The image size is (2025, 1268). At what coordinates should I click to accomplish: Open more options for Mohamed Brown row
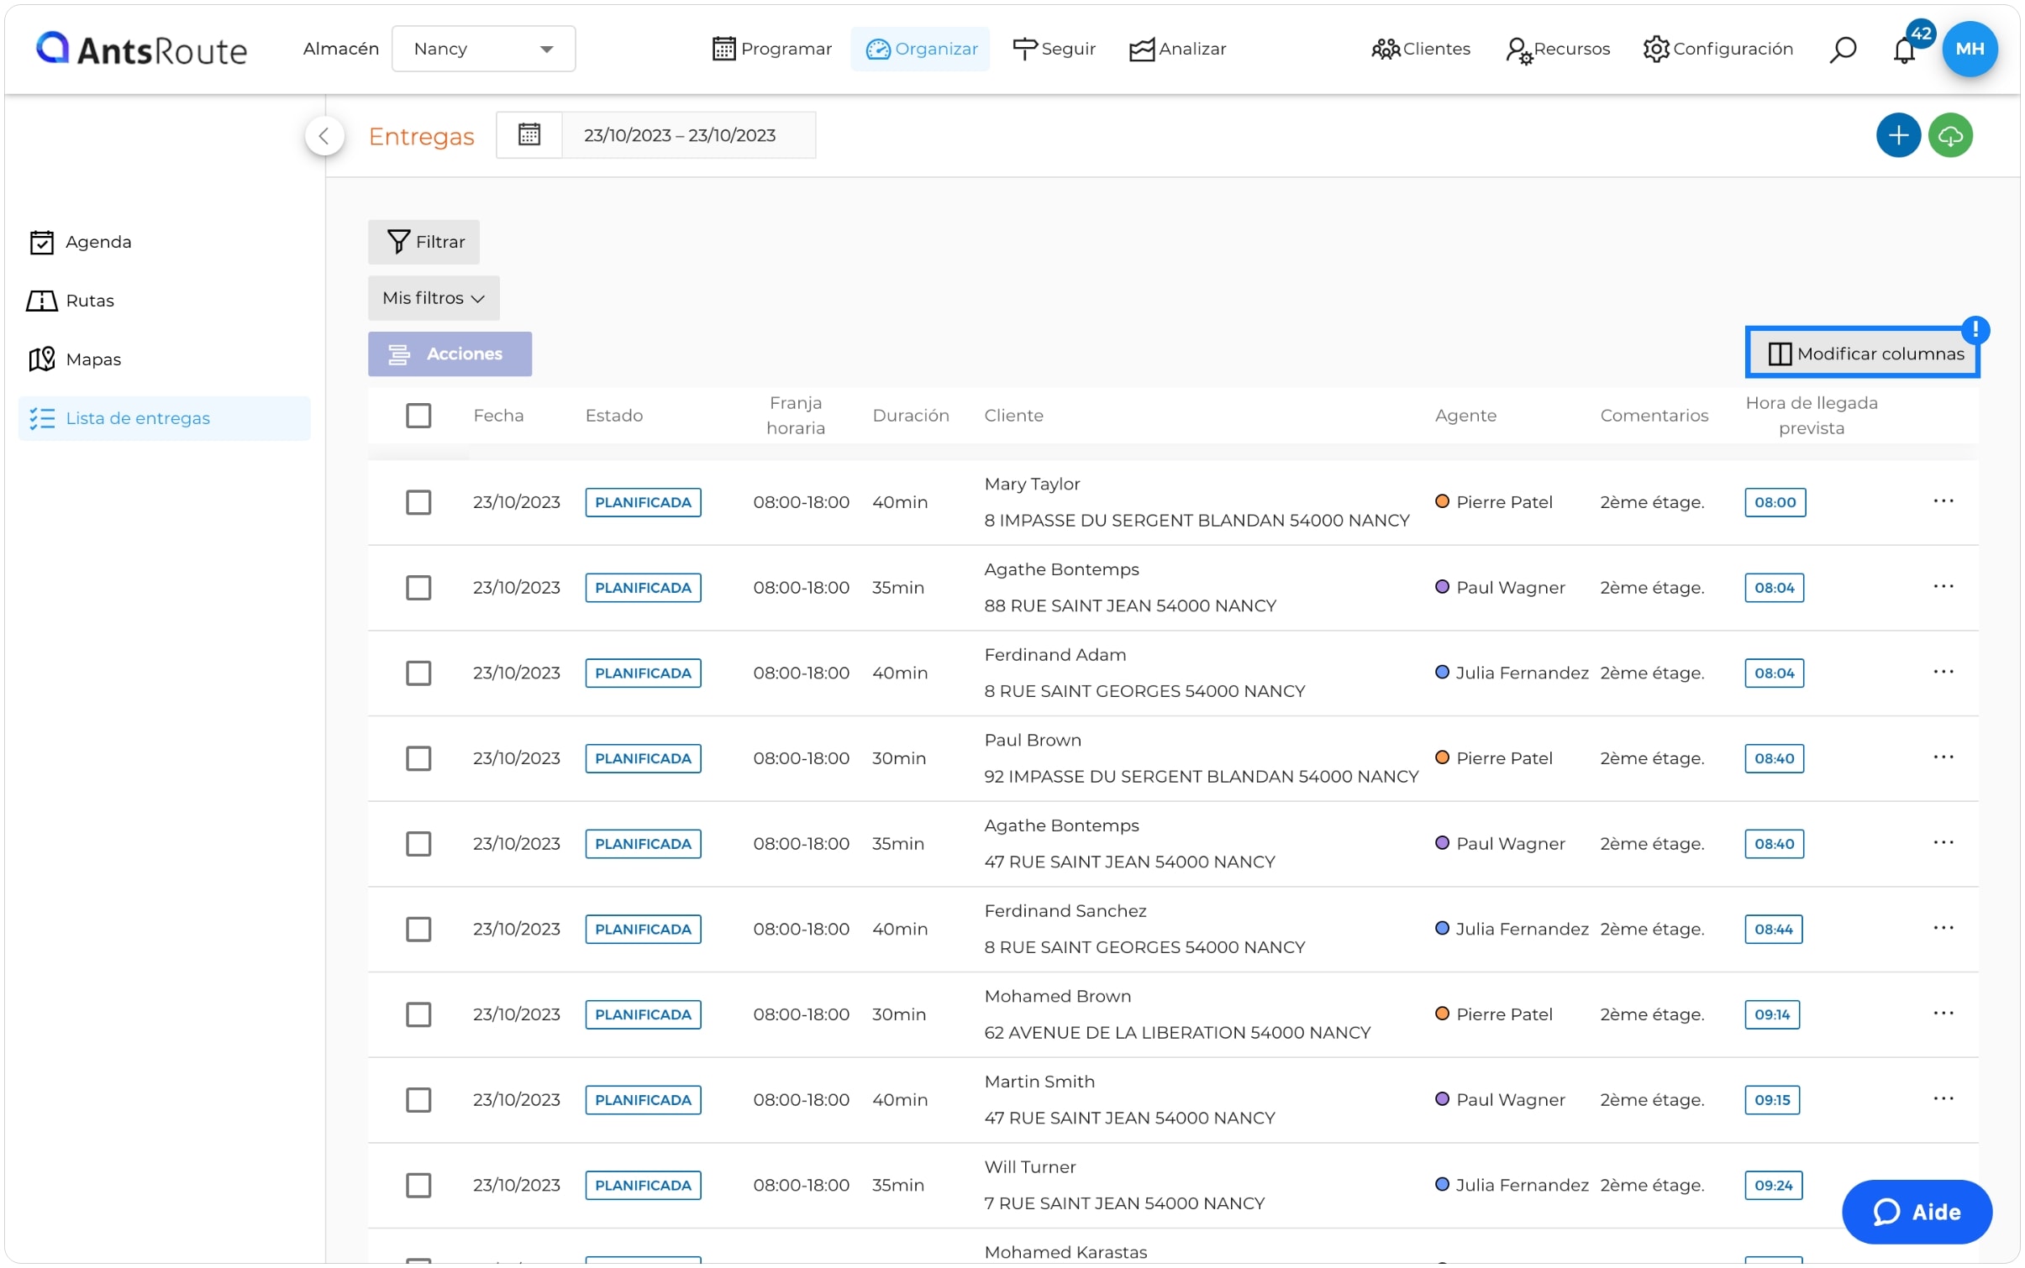pos(1943,1014)
